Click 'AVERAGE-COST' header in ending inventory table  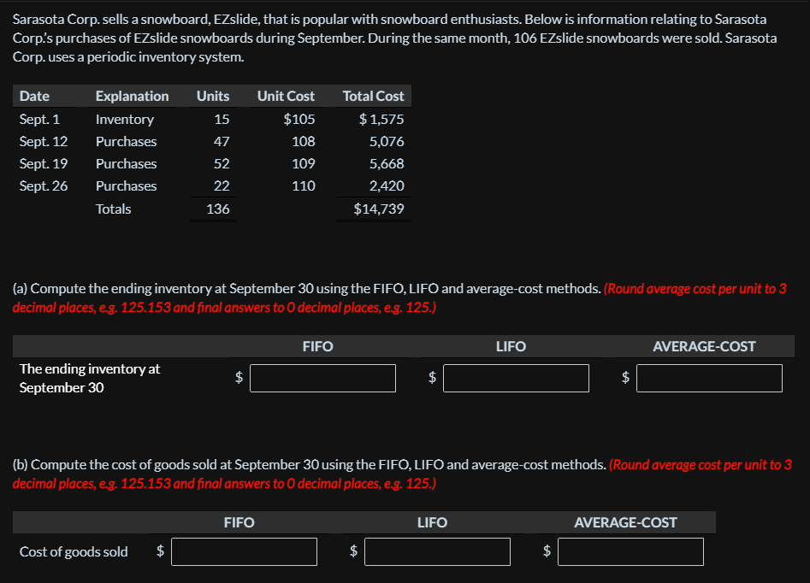[704, 346]
